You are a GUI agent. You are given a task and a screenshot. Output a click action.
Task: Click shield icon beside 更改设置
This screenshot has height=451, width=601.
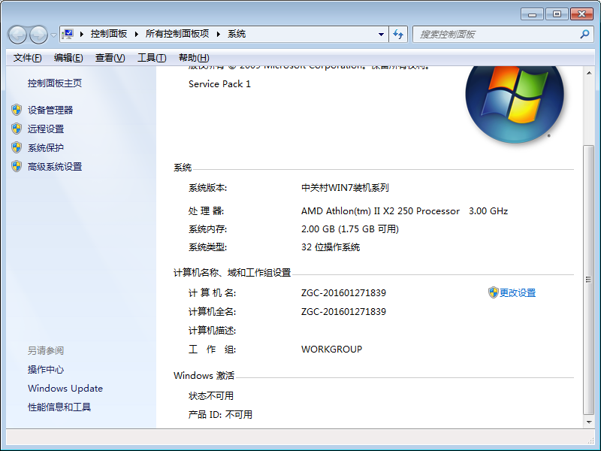(493, 292)
